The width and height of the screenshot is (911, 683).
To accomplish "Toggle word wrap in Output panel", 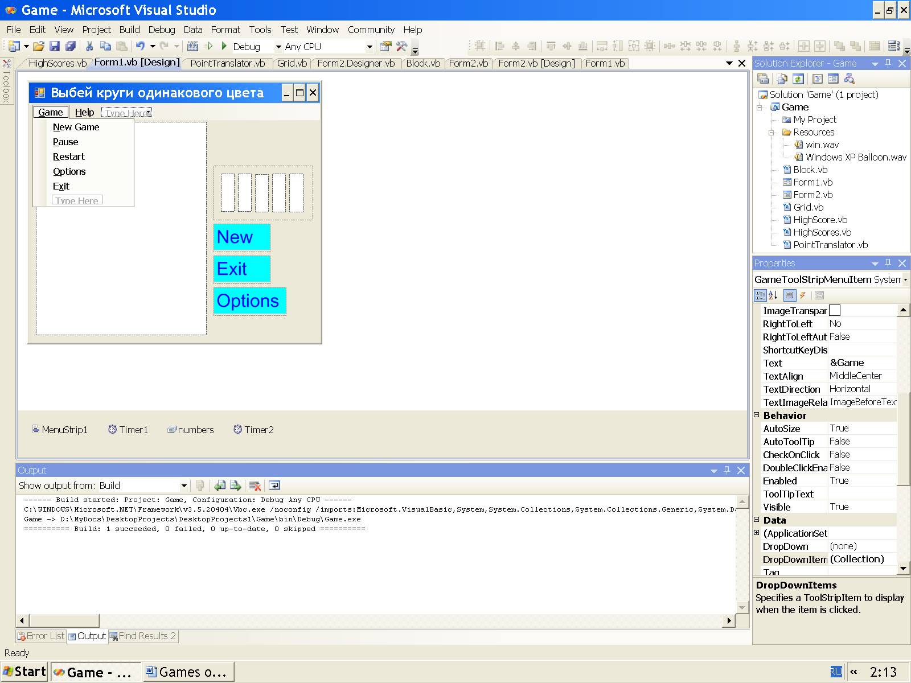I will 274,485.
